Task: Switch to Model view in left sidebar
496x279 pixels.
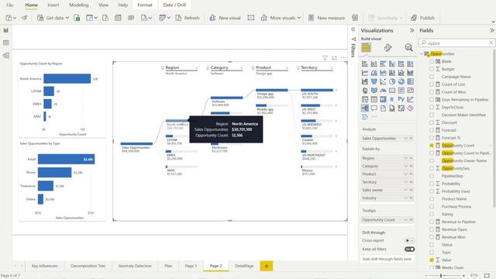Action: tap(6, 55)
